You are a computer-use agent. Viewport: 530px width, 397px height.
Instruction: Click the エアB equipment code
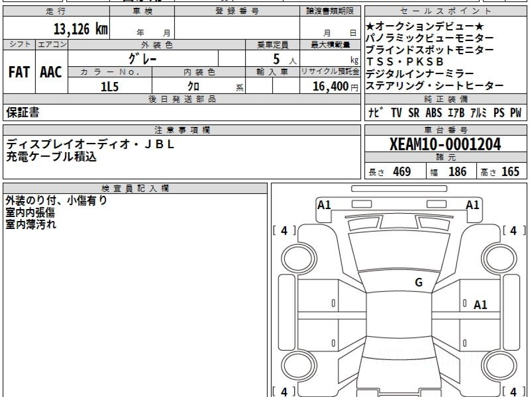pos(456,113)
